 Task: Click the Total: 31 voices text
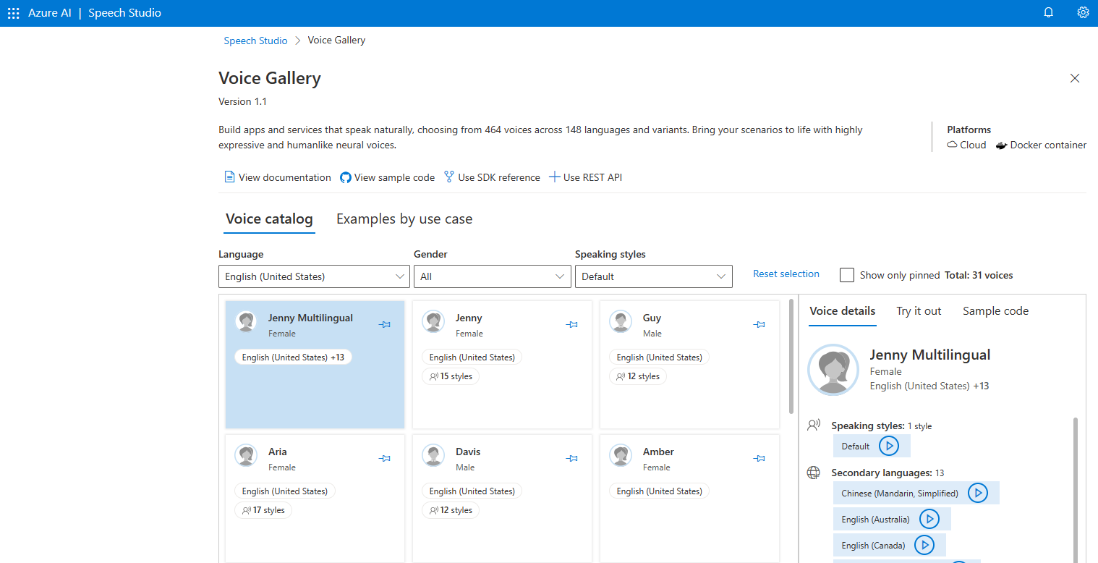point(979,275)
